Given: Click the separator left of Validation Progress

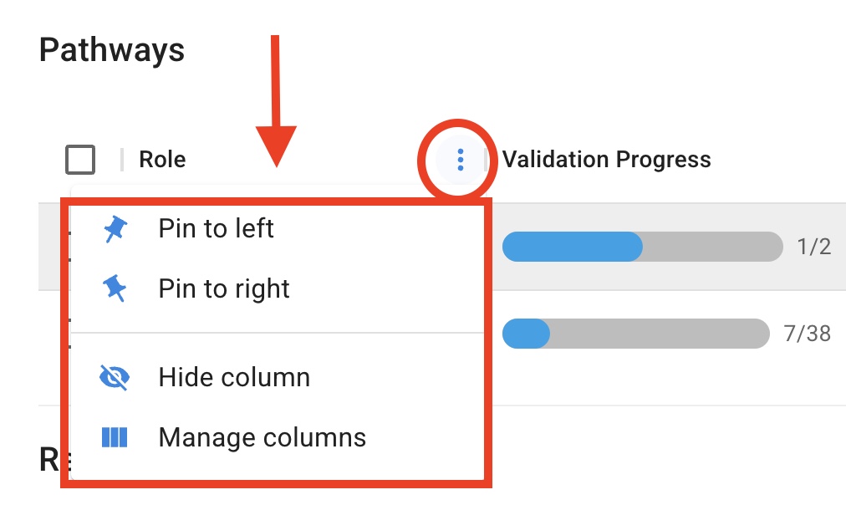Looking at the screenshot, I should pyautogui.click(x=487, y=159).
